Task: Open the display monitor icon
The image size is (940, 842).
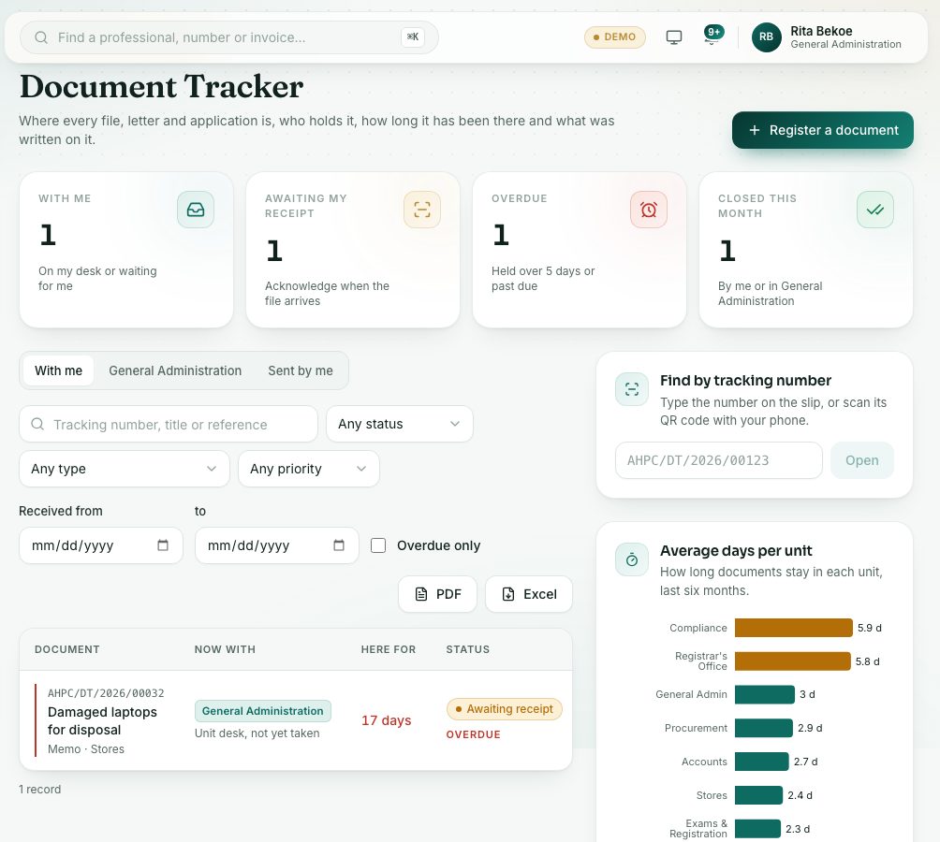Action: click(674, 37)
